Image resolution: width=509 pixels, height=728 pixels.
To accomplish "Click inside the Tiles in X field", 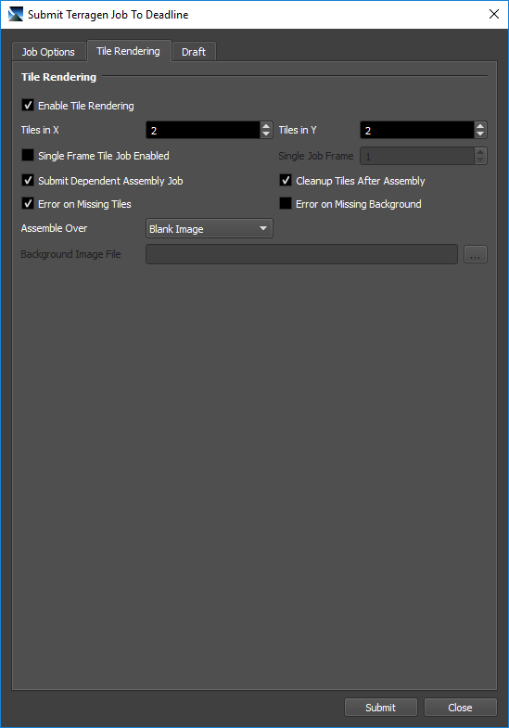I will click(x=203, y=130).
